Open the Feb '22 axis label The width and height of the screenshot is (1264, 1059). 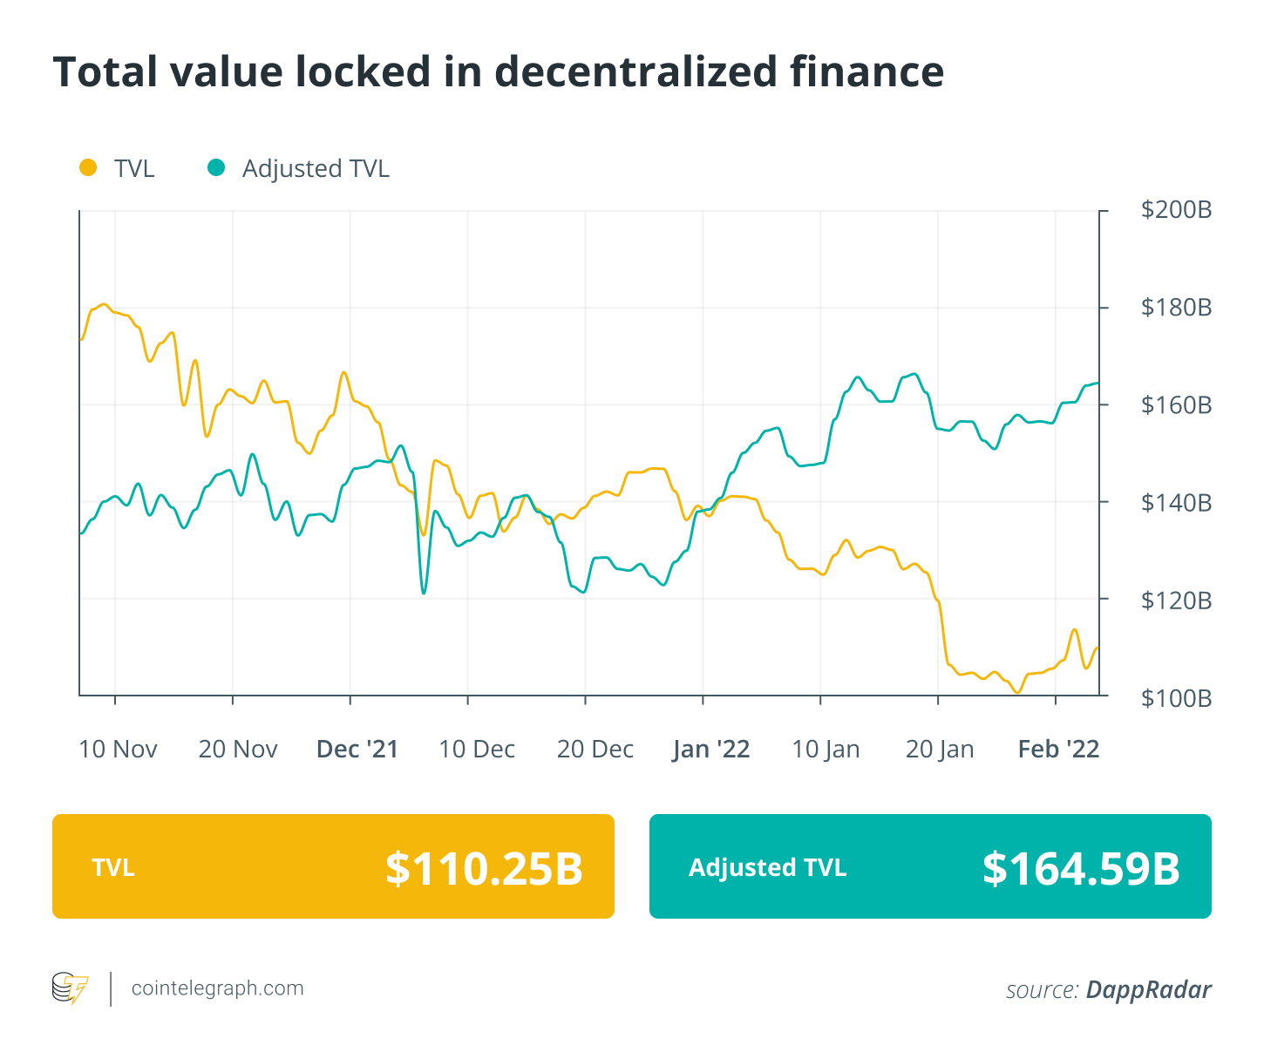[1058, 749]
